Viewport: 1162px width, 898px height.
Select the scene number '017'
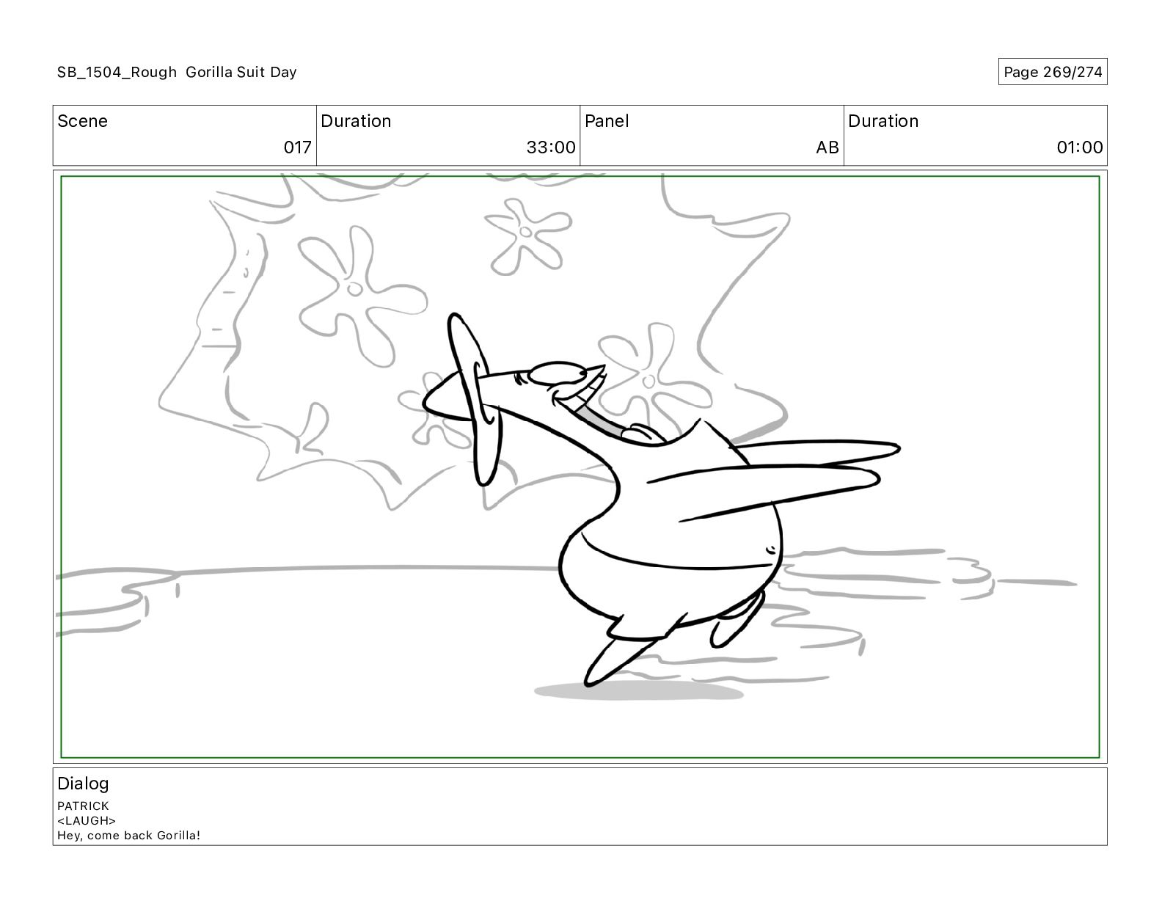pos(298,147)
